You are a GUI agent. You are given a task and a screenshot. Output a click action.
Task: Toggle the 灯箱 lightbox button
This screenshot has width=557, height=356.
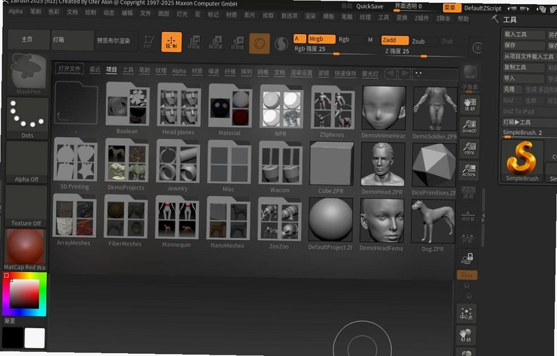72,40
